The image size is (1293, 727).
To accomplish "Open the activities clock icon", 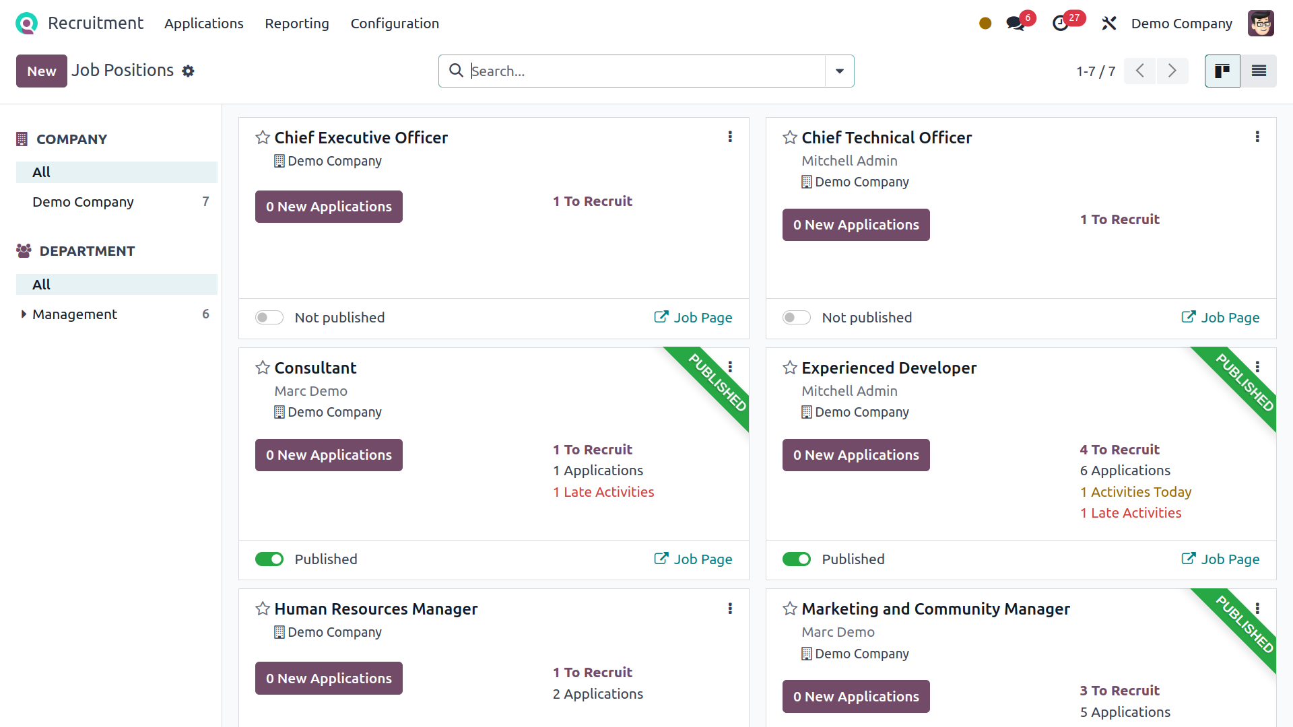I will pos(1061,24).
